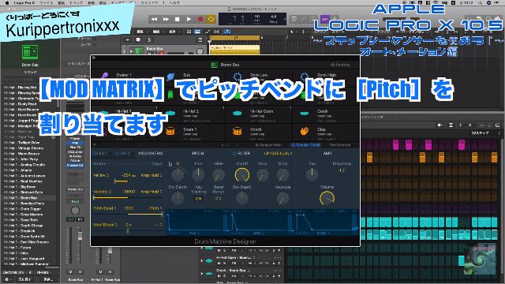Switch to the Q-Sampler Detail tab

pos(305,145)
